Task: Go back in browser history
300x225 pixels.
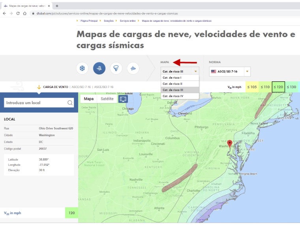Action: 4,13
